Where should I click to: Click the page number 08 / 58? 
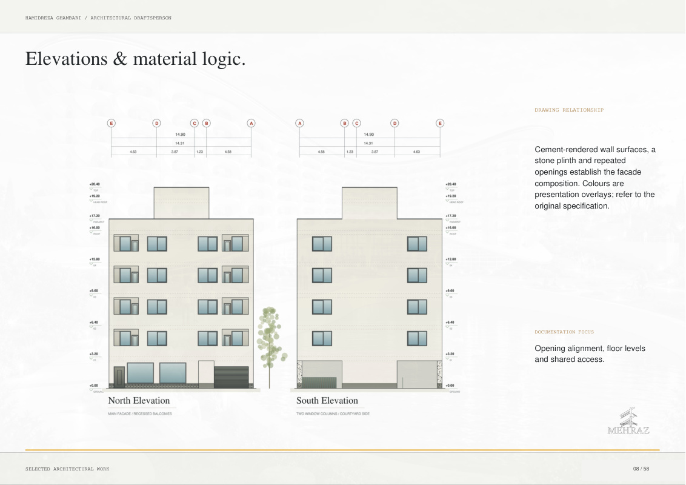point(641,469)
